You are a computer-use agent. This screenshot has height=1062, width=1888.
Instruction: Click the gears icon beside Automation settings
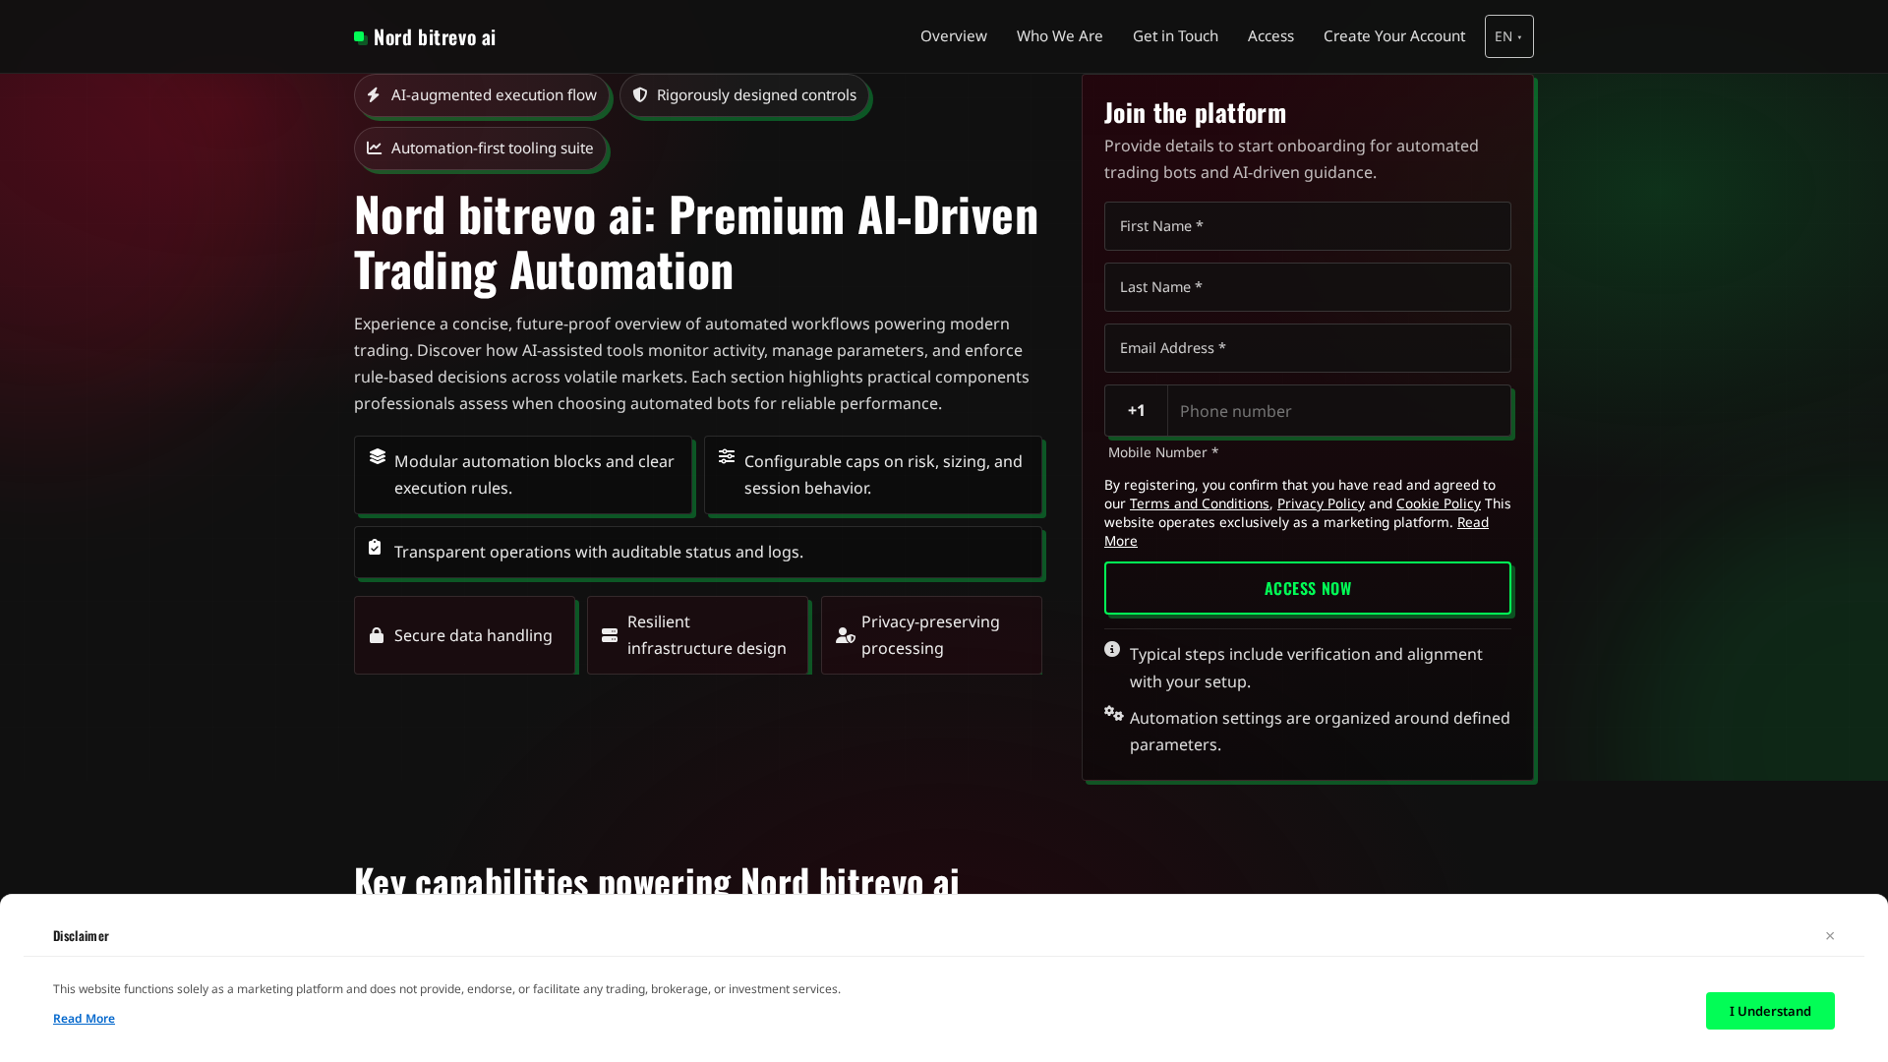click(1113, 713)
